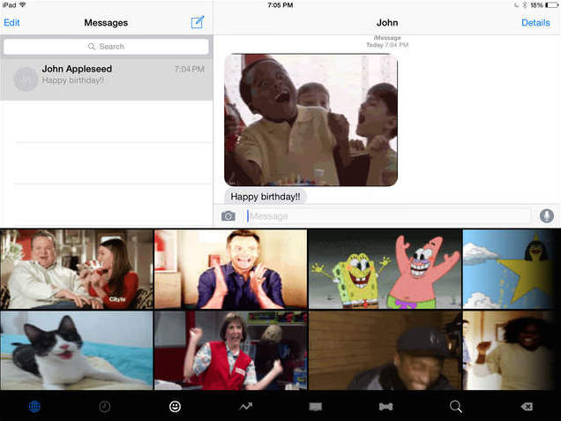Tap Edit in Messages list

click(x=11, y=23)
